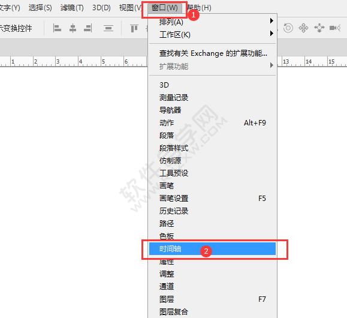Select the 3D pan (drag) icon
The image size is (347, 318).
pos(303,28)
